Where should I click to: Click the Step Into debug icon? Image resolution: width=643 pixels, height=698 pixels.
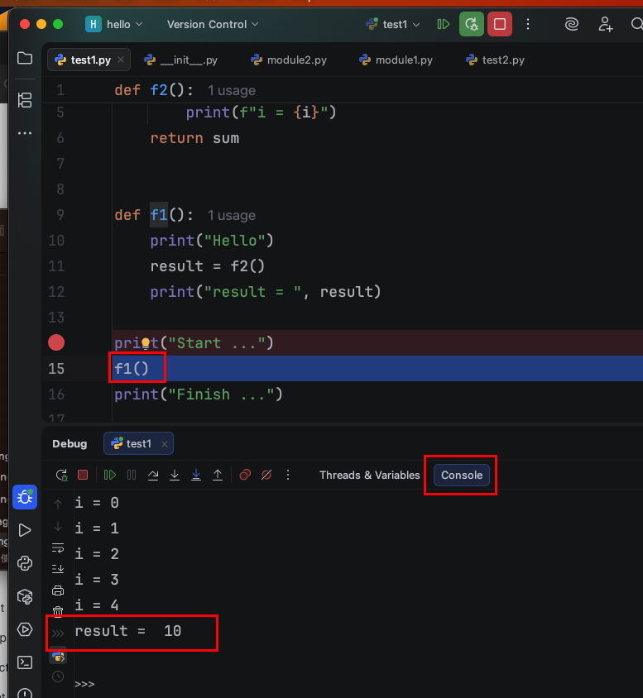pos(175,475)
